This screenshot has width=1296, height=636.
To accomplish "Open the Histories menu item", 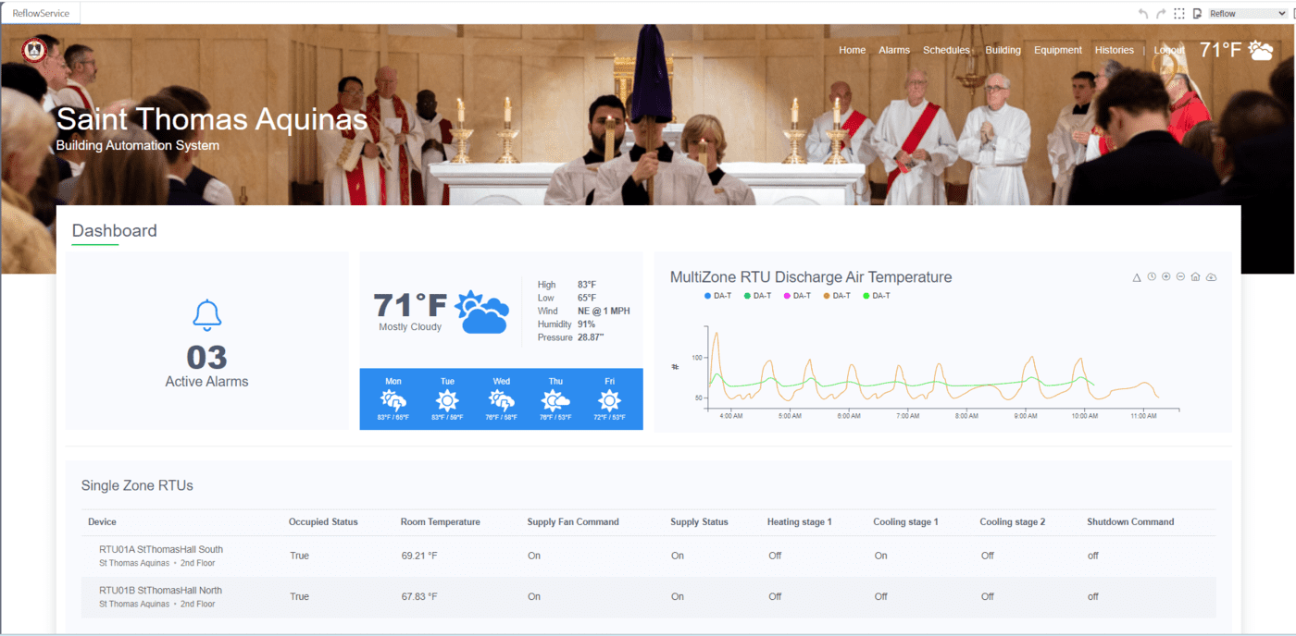I will [x=1115, y=50].
